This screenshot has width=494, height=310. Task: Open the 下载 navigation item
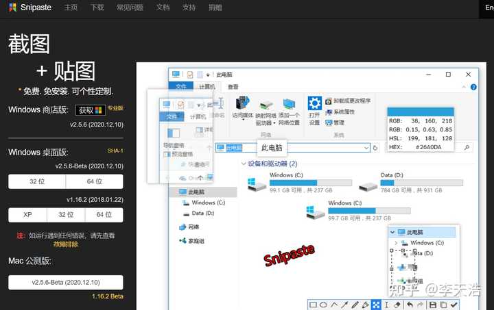(97, 8)
